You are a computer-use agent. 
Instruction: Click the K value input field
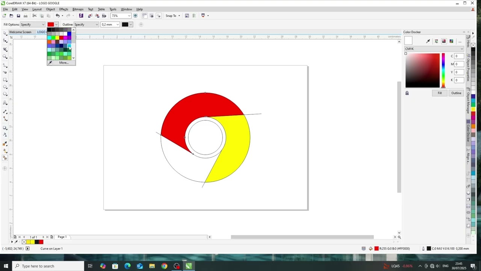click(458, 80)
